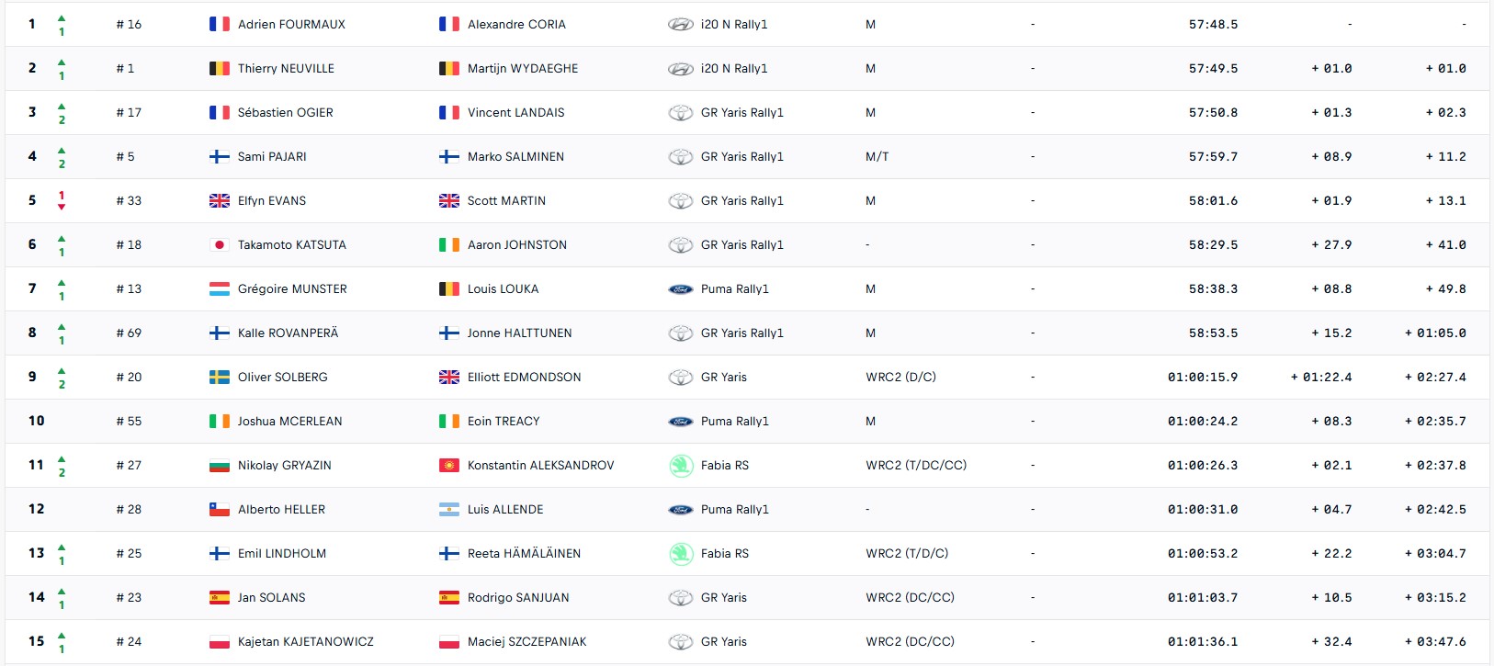Image resolution: width=1494 pixels, height=666 pixels.
Task: Click co-driver Scott Martin's name
Action: 506,201
